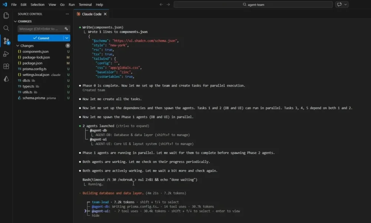This screenshot has width=371, height=223.
Task: Select the Prisma icon in the activity bar
Action: (x=6, y=79)
